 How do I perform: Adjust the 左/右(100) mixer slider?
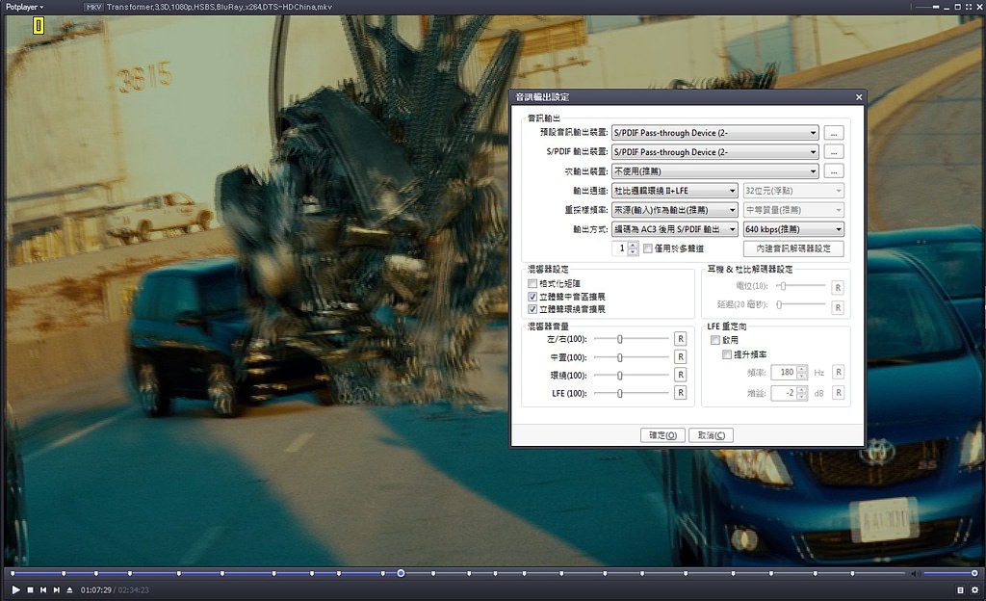point(632,339)
